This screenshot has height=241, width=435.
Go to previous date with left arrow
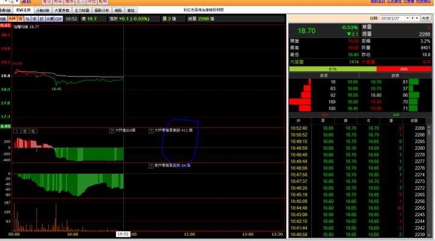click(413, 18)
